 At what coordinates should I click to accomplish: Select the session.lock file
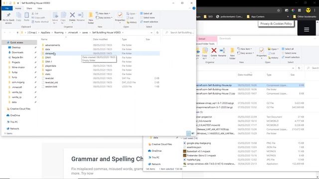(x=51, y=87)
